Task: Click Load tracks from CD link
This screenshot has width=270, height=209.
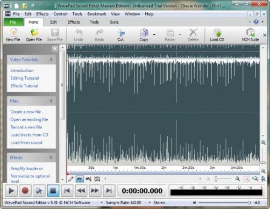Action: pyautogui.click(x=29, y=135)
